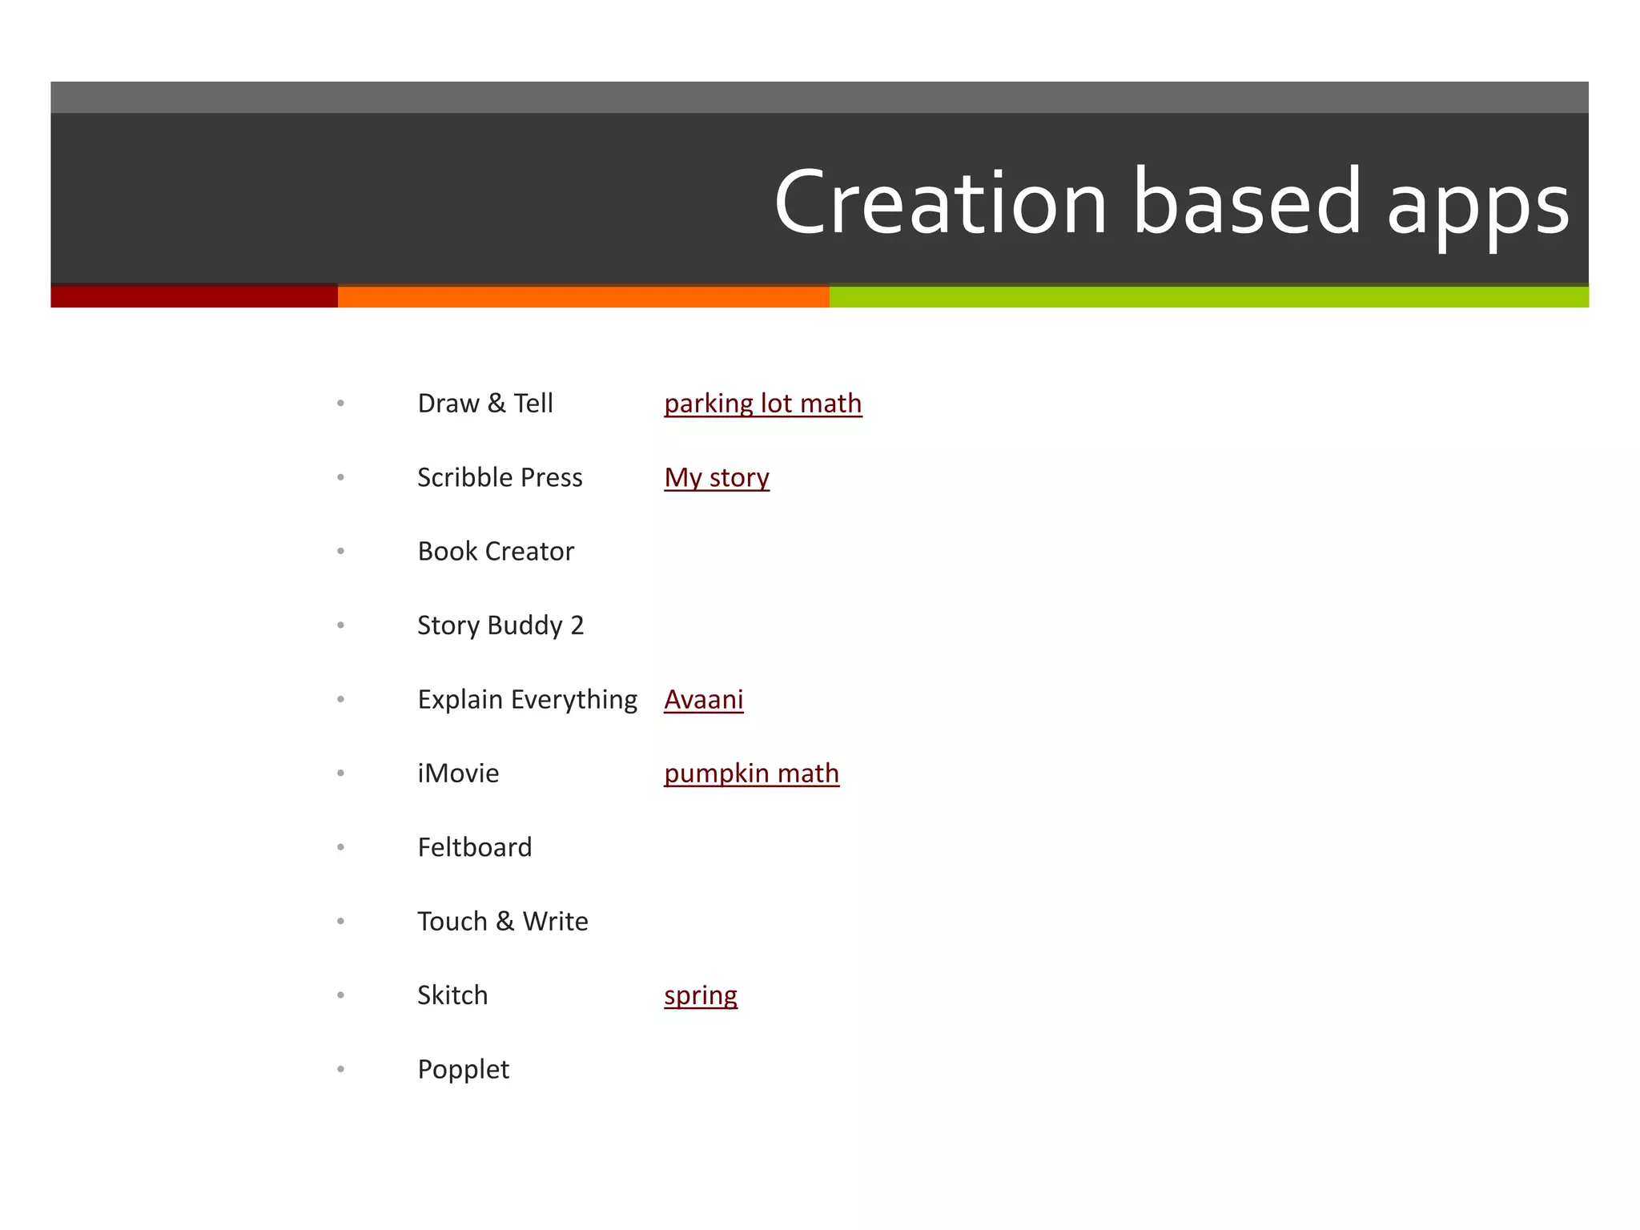This screenshot has height=1230, width=1640.
Task: Click the Touch & Write list item
Action: click(503, 922)
